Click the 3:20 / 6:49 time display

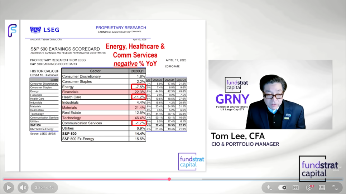pyautogui.click(x=44, y=188)
